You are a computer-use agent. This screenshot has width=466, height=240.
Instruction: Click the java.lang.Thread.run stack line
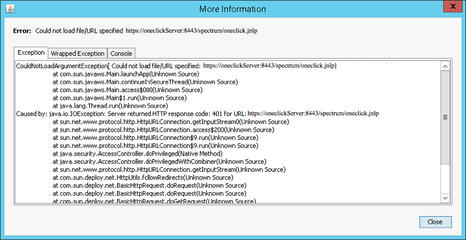(110, 106)
